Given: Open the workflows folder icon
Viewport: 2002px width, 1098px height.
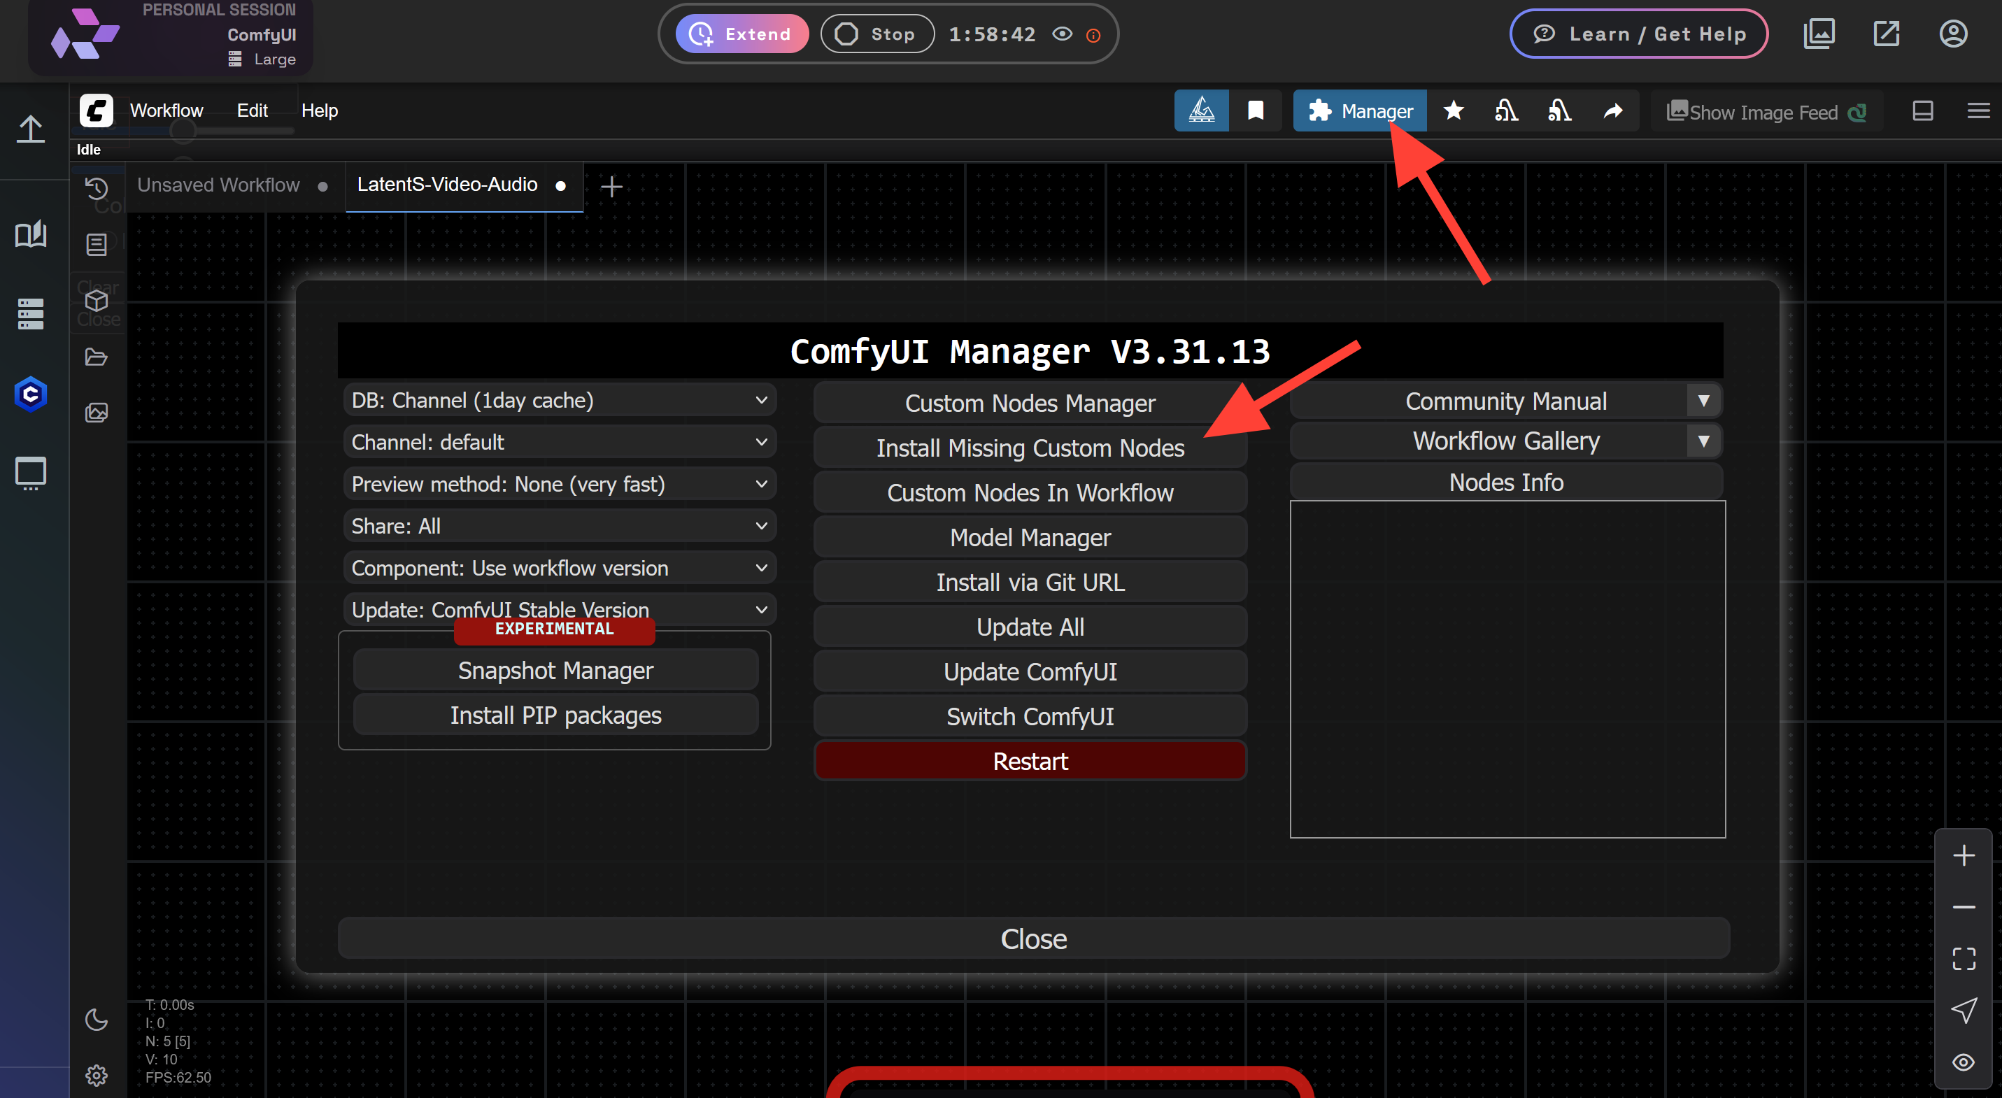Looking at the screenshot, I should pyautogui.click(x=97, y=357).
